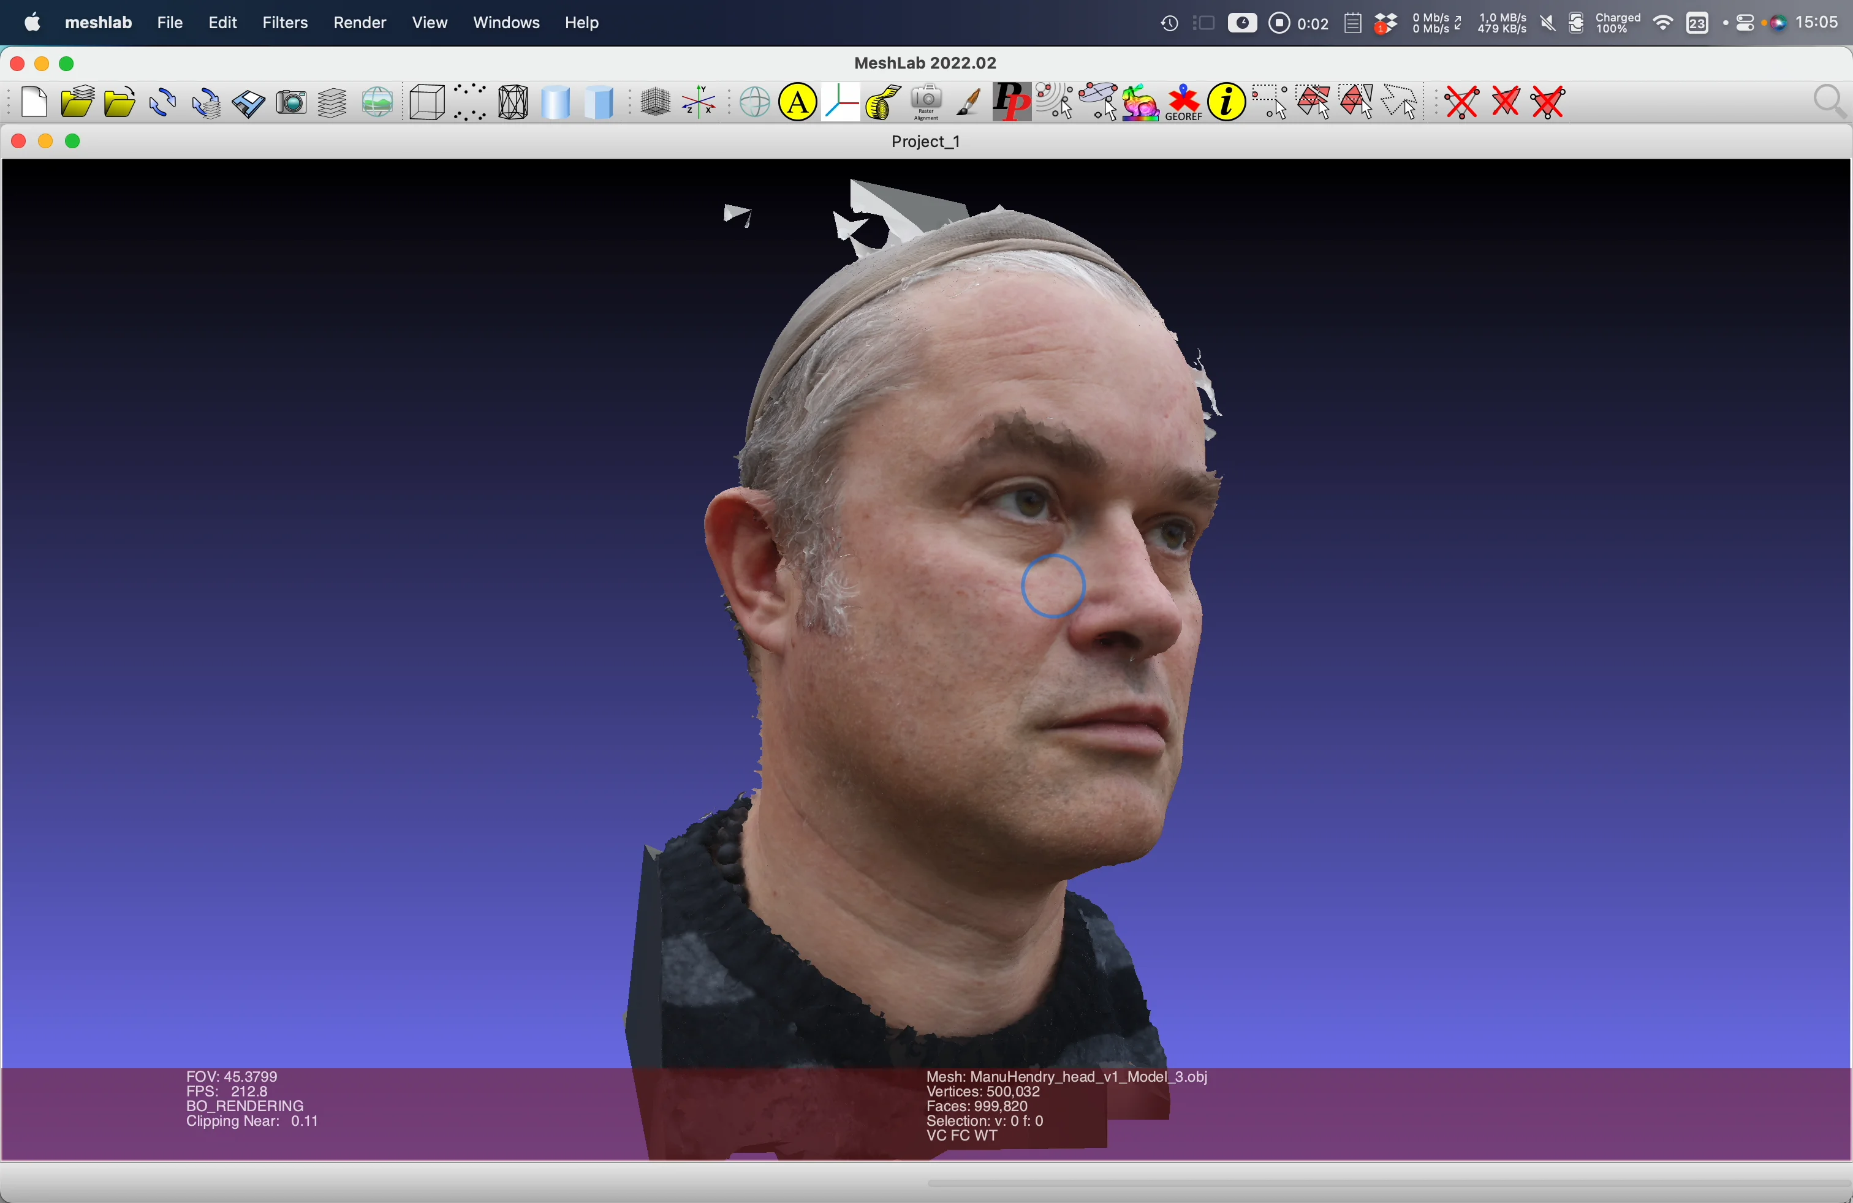Open the Import Mesh folder icon
Image resolution: width=1853 pixels, height=1203 pixels.
119,103
